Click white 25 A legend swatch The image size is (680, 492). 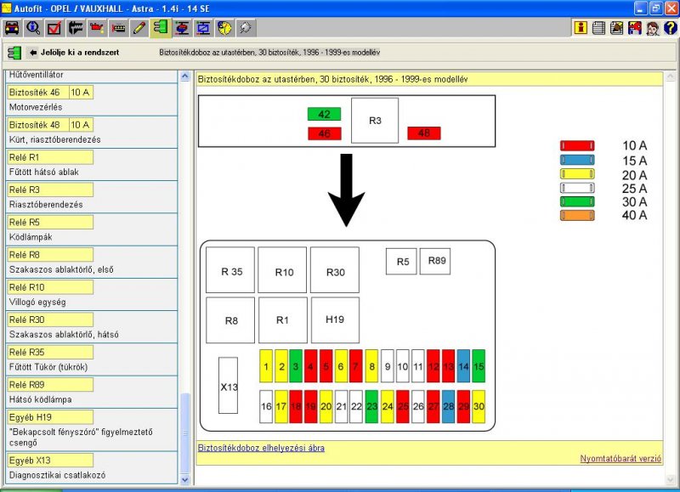(x=577, y=188)
